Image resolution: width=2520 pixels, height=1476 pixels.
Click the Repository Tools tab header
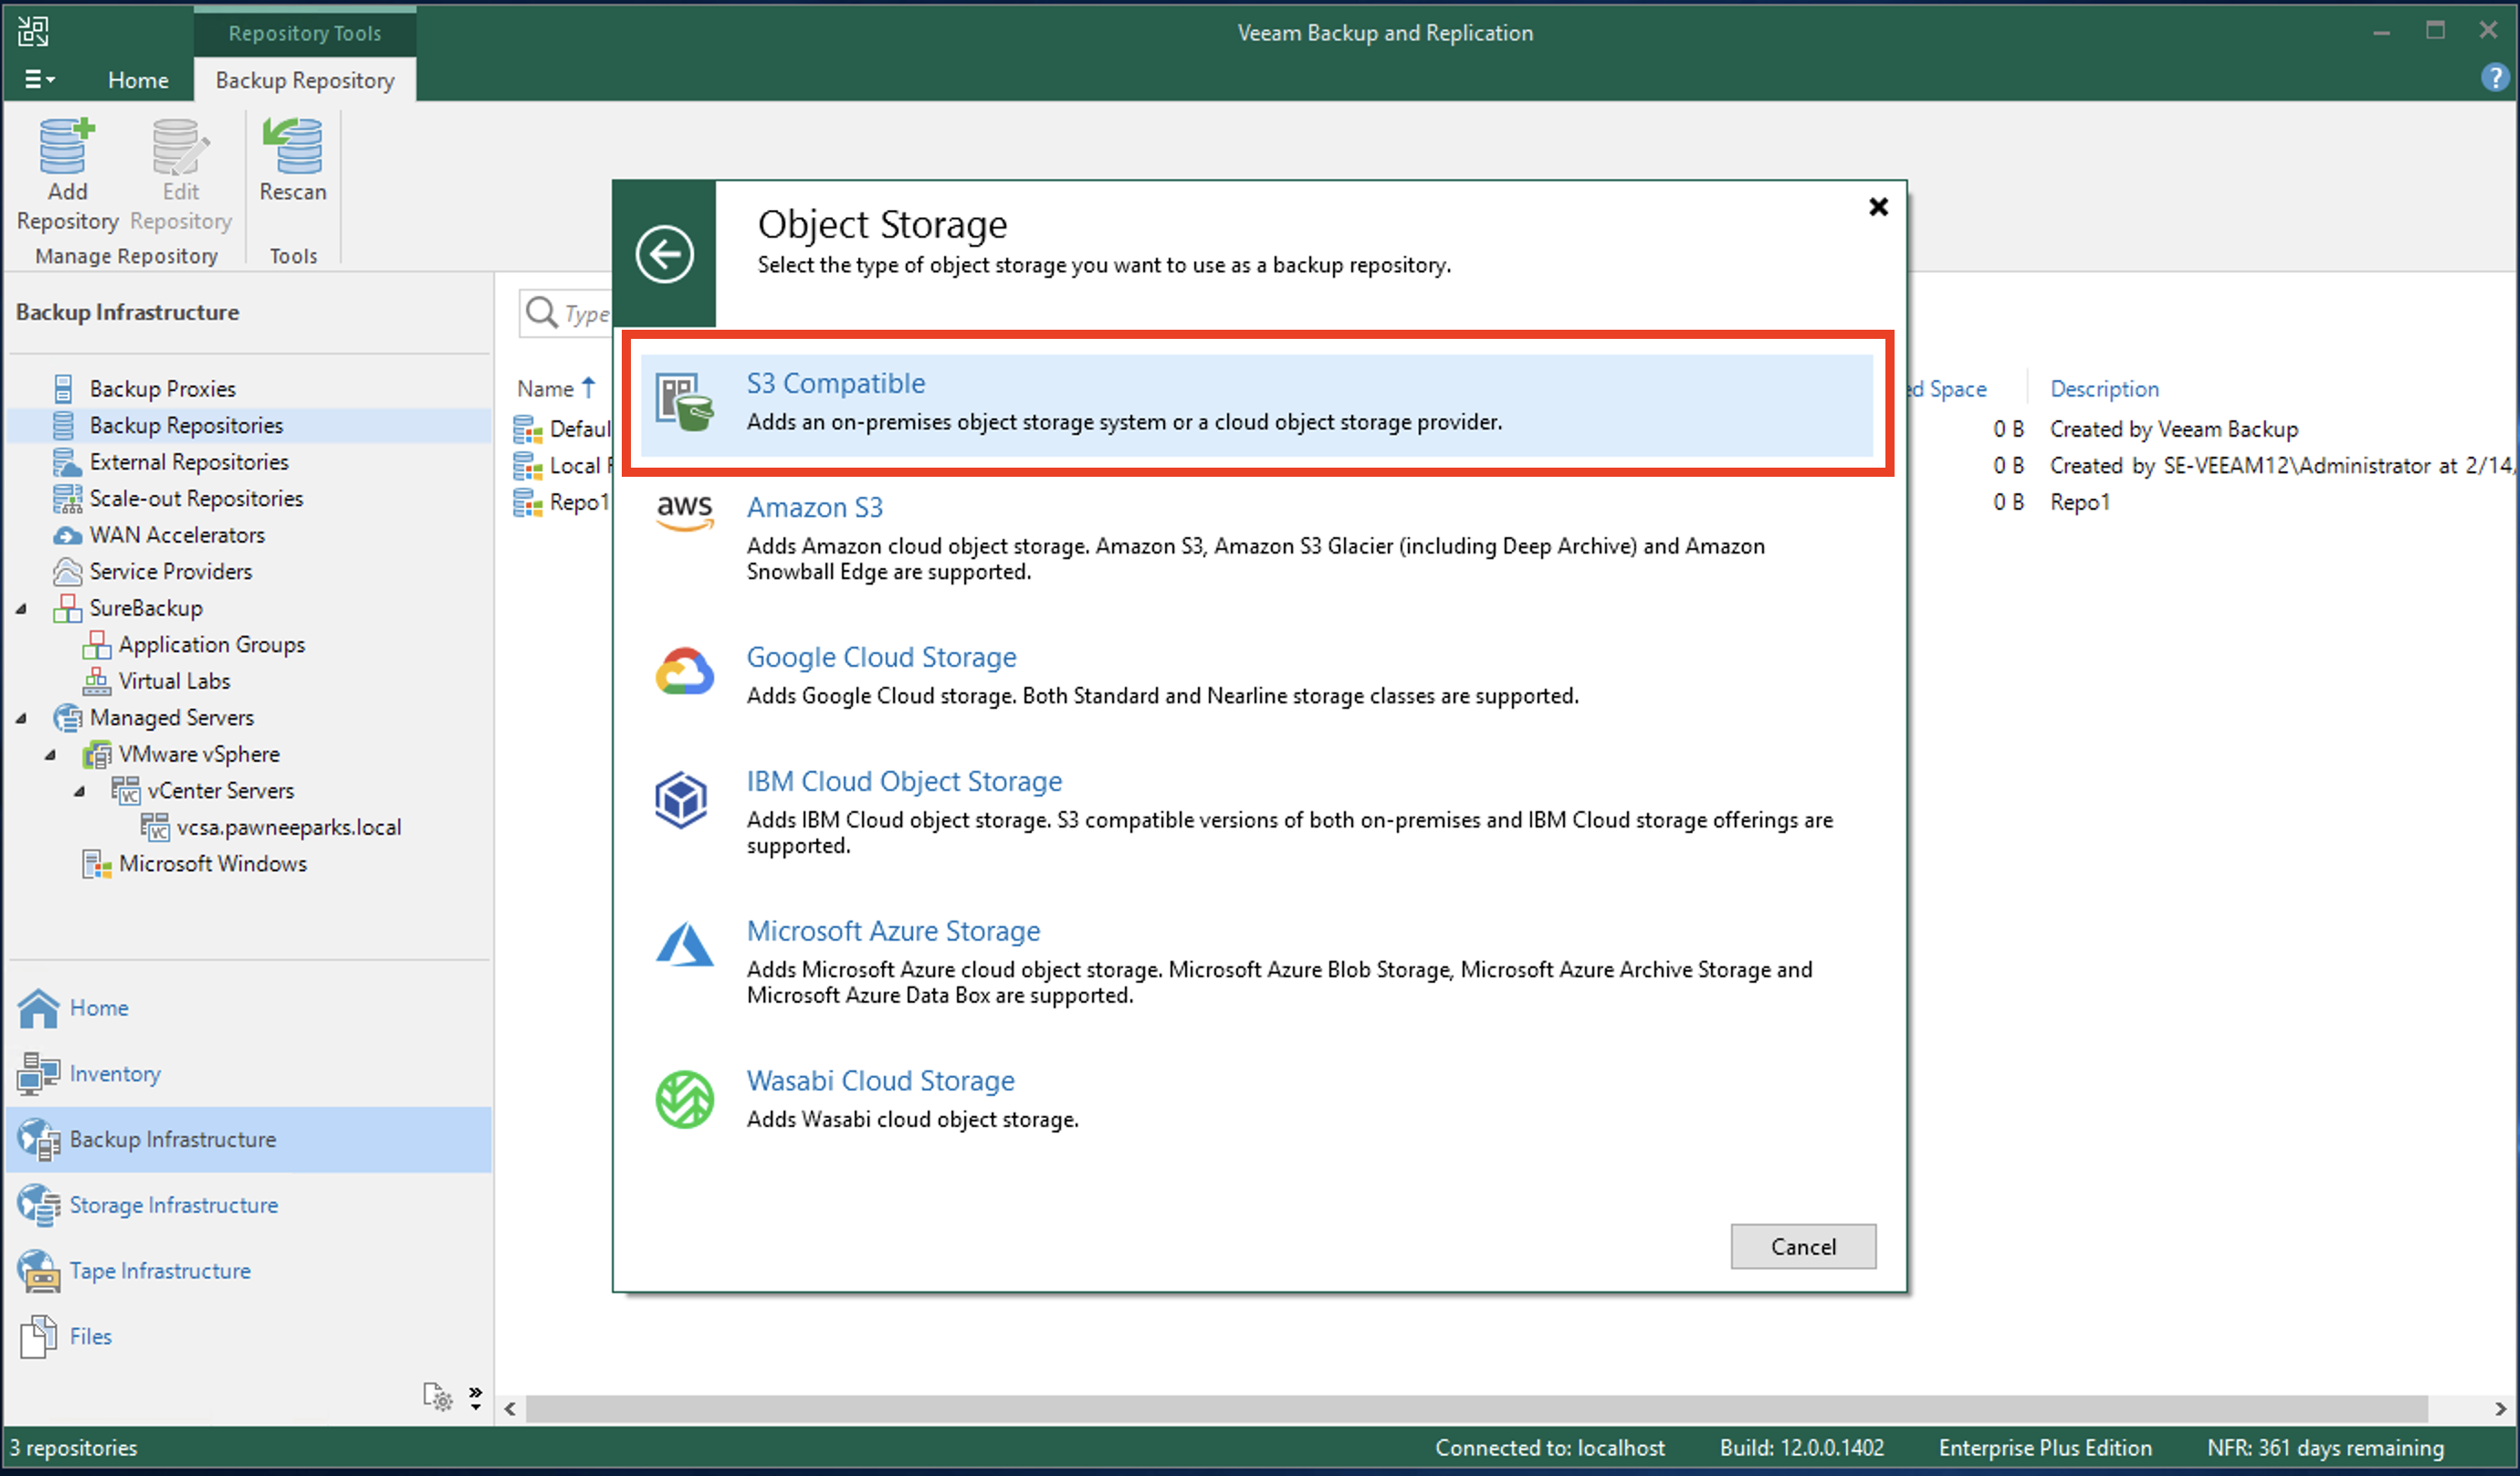pos(304,32)
